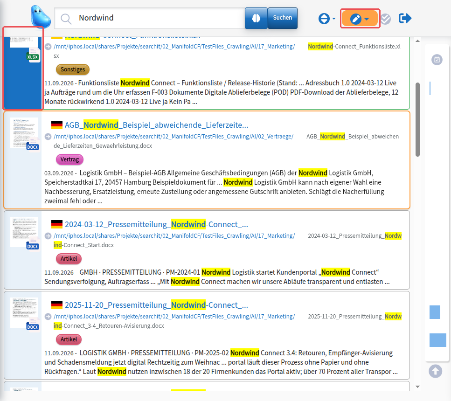Click DOCX badge of the AGB_Nordwind result

pos(33,147)
